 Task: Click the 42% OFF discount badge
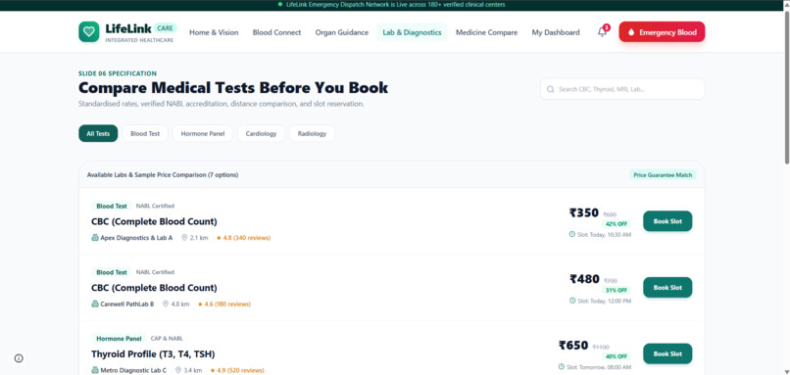[617, 224]
